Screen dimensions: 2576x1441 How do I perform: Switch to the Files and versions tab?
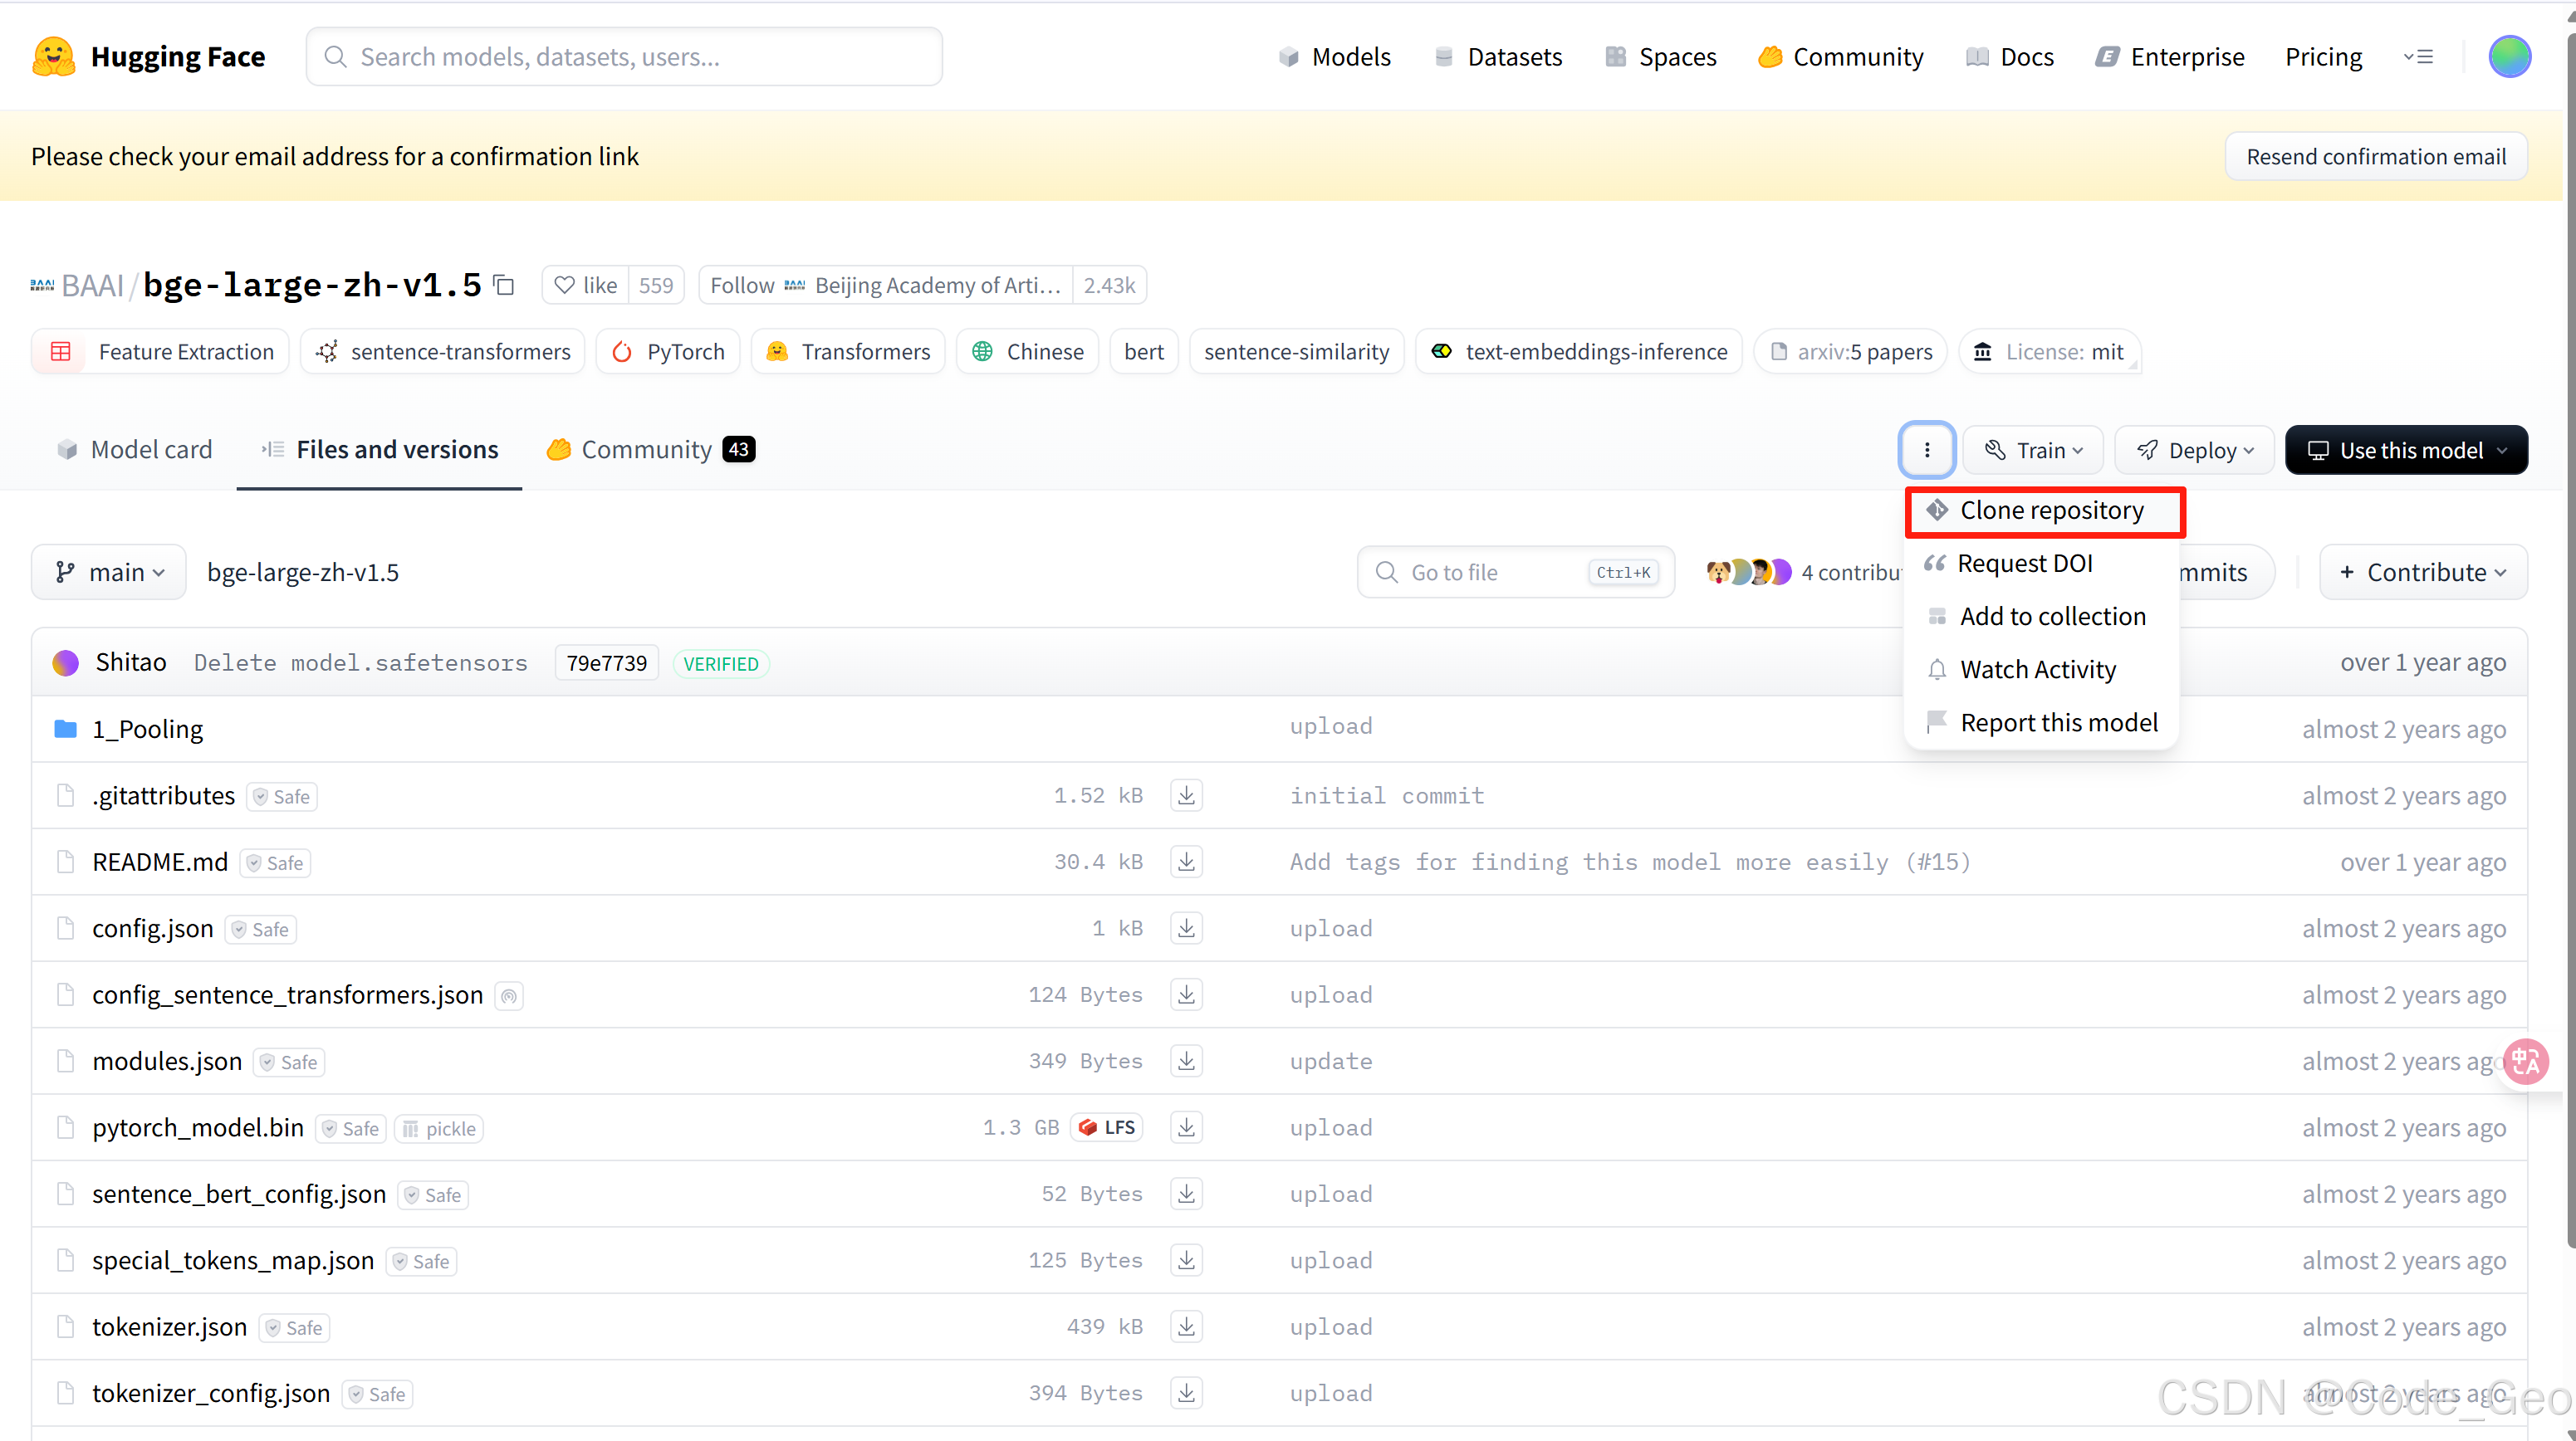tap(379, 451)
